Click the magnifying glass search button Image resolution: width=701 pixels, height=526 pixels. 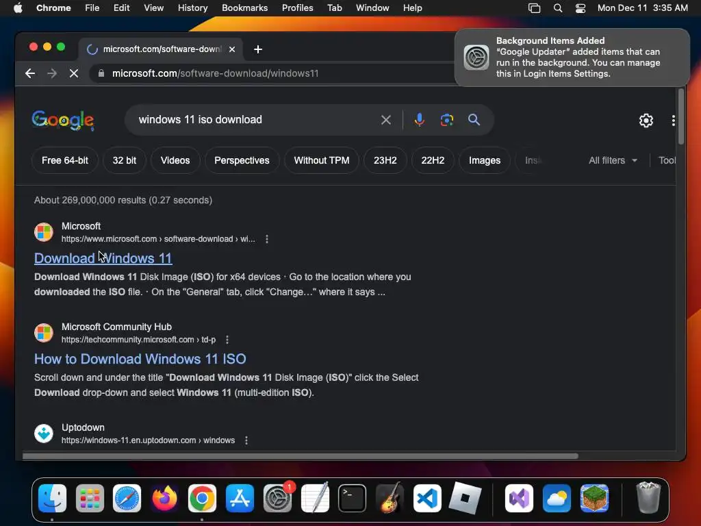click(x=474, y=120)
